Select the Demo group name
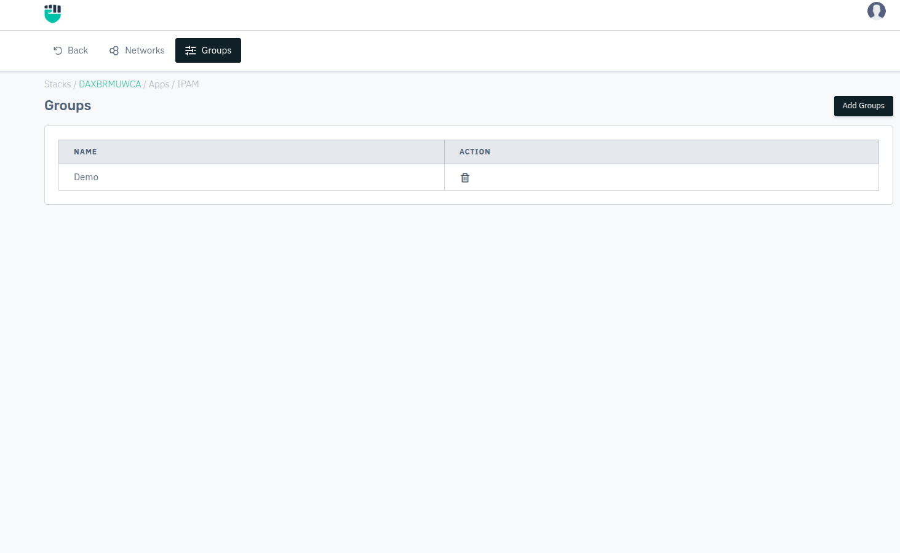Viewport: 900px width, 553px height. [x=86, y=177]
